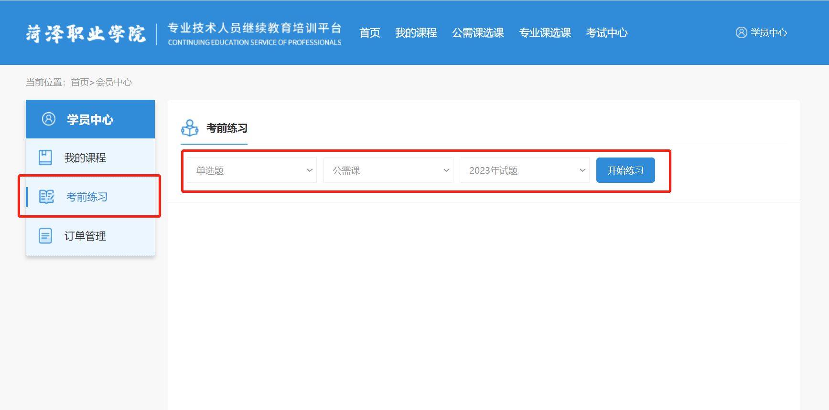Click the 开始练习 button
Viewport: 829px width, 410px height.
pos(625,170)
